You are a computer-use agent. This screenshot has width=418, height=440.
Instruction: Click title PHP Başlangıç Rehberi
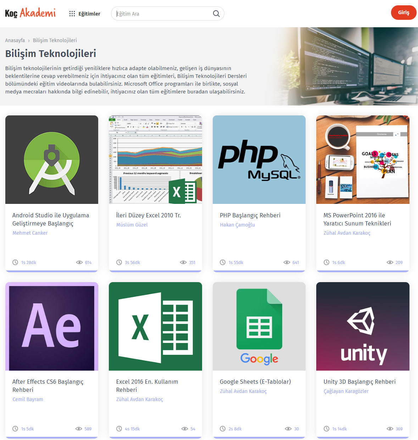(x=250, y=215)
